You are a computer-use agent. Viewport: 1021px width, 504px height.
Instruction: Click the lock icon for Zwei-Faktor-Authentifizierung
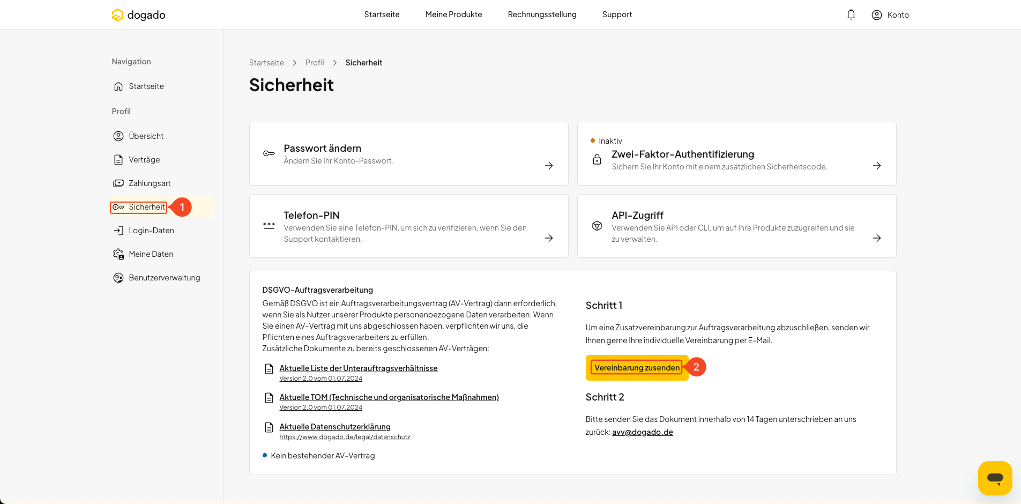tap(597, 159)
